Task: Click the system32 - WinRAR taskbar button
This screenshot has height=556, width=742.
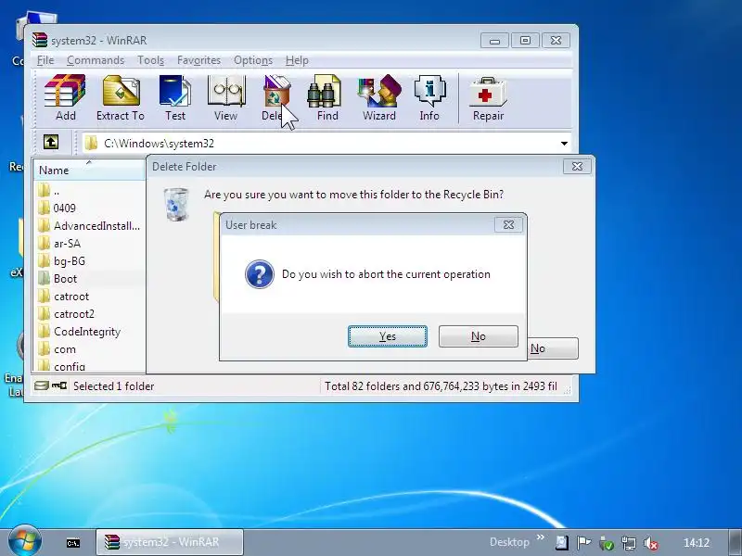Action: point(170,542)
